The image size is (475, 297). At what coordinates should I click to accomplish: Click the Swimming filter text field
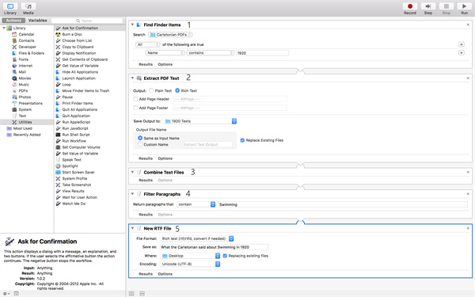[x=343, y=204]
